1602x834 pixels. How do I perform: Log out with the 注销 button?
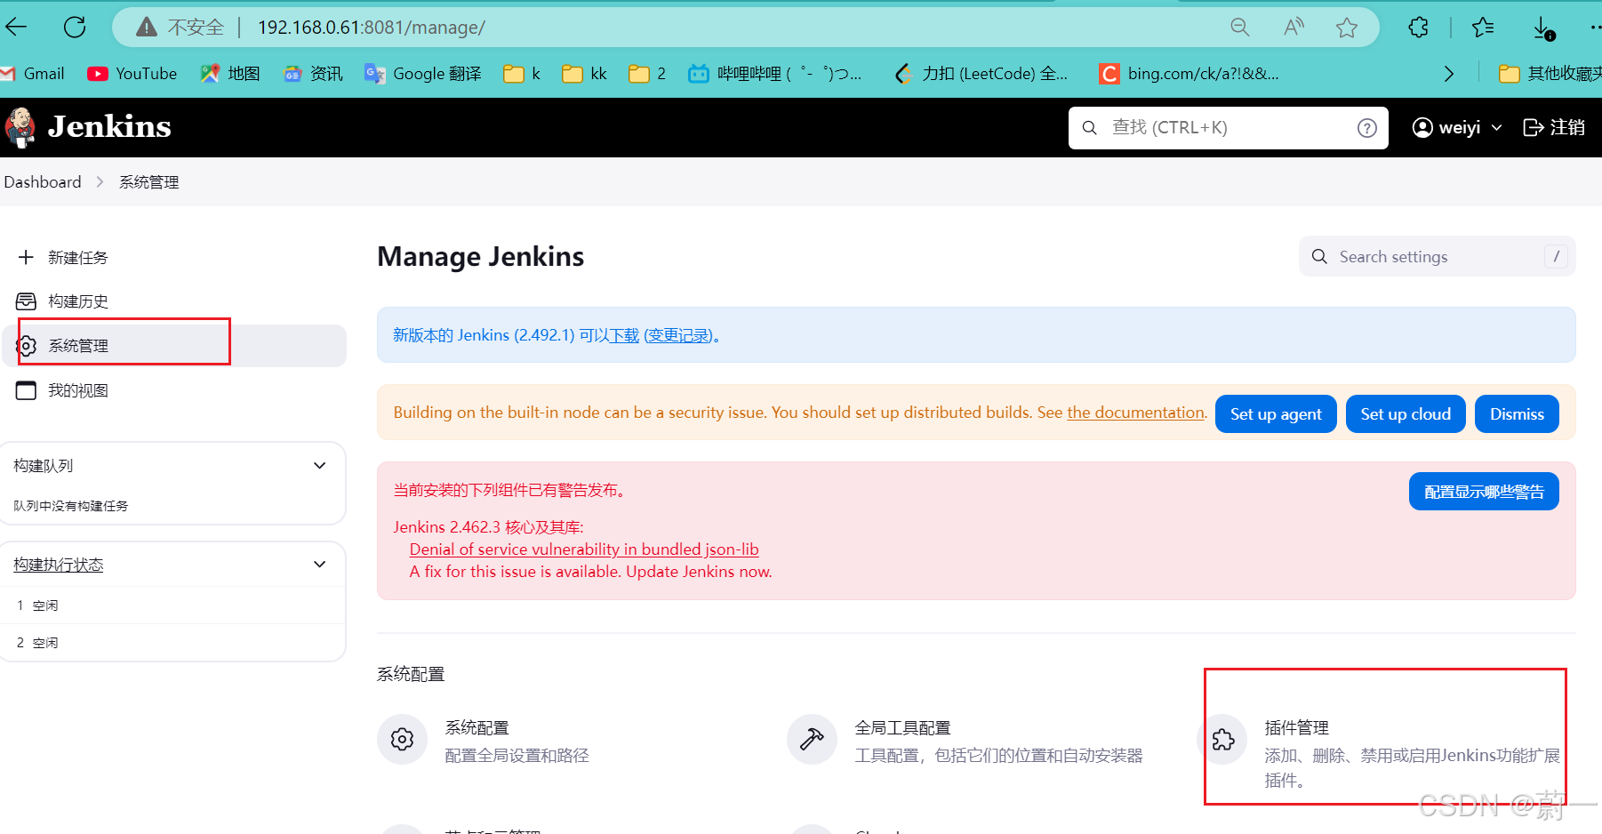point(1554,128)
